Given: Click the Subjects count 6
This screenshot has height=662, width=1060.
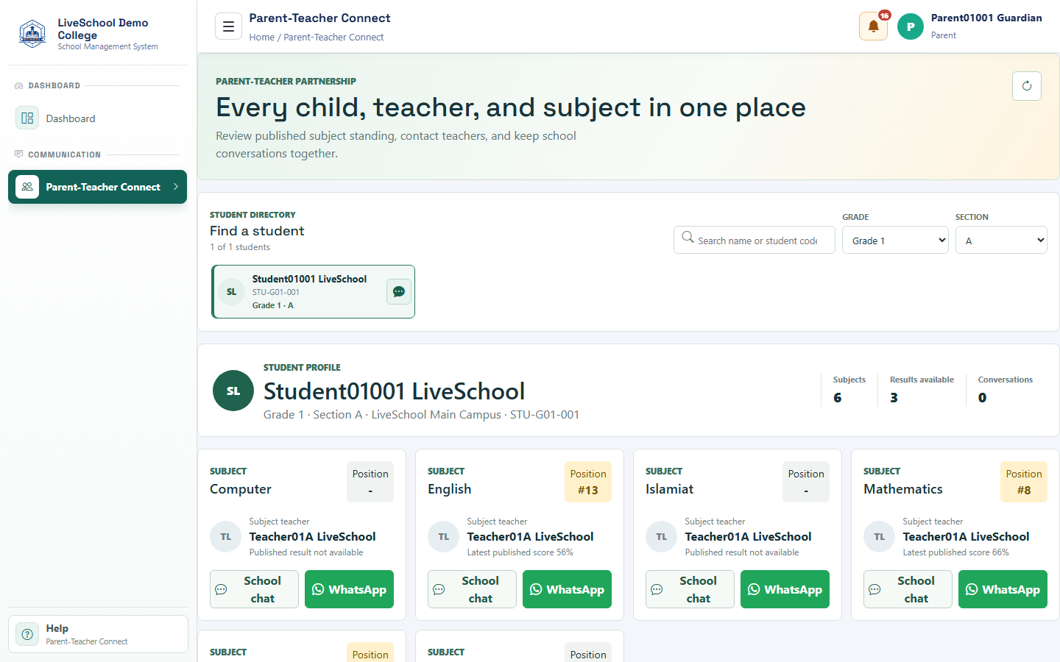Looking at the screenshot, I should [x=838, y=398].
